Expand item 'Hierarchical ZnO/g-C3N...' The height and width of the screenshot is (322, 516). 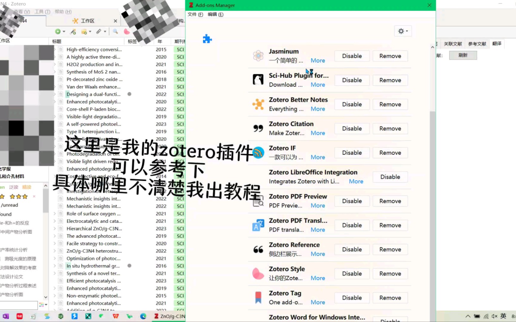(55, 228)
